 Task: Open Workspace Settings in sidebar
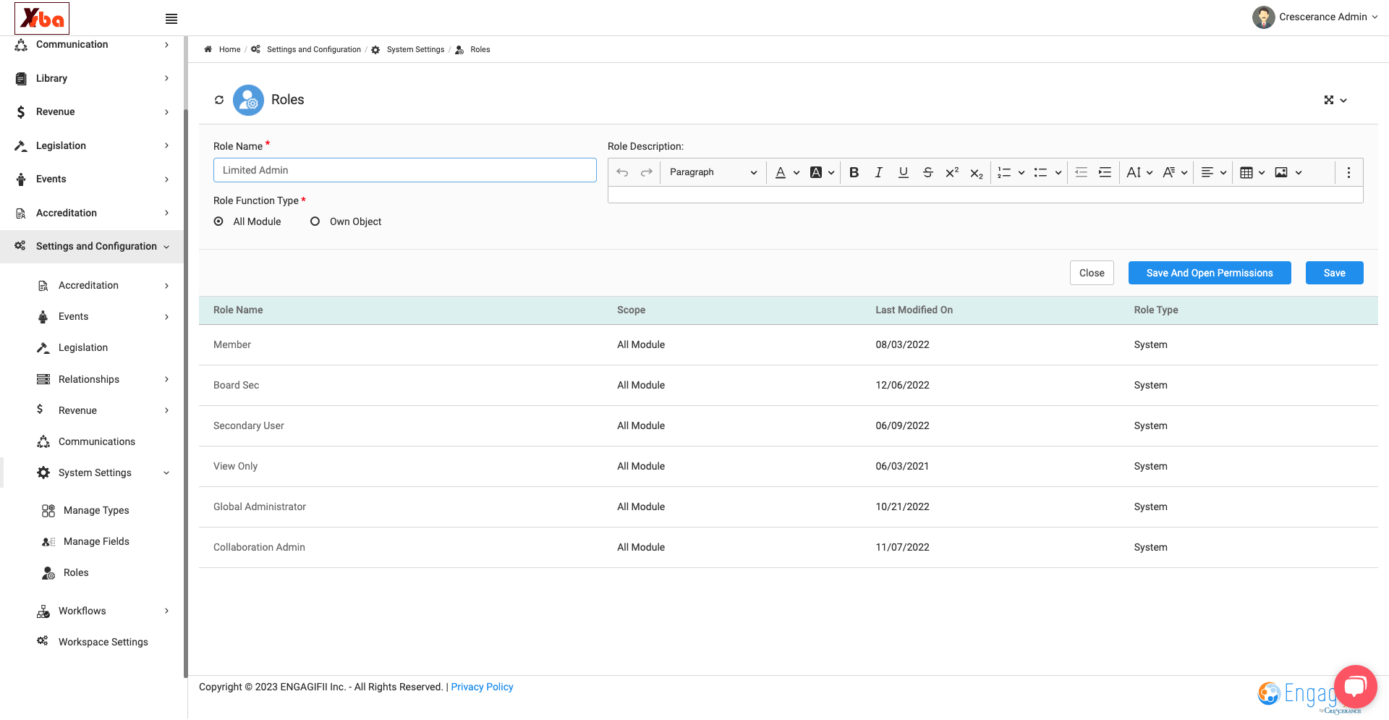click(x=103, y=643)
